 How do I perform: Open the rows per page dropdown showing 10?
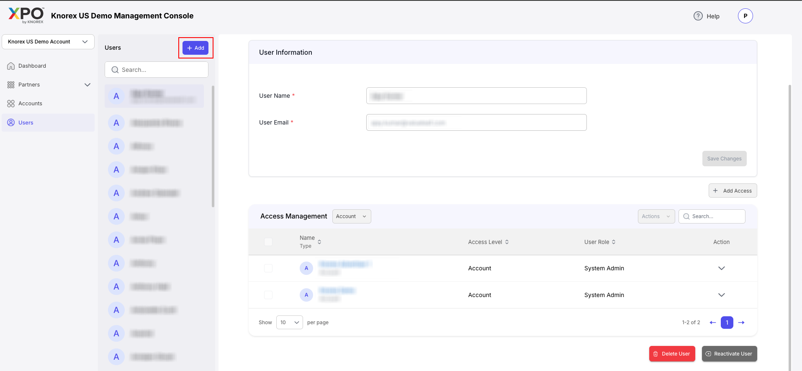coord(290,323)
